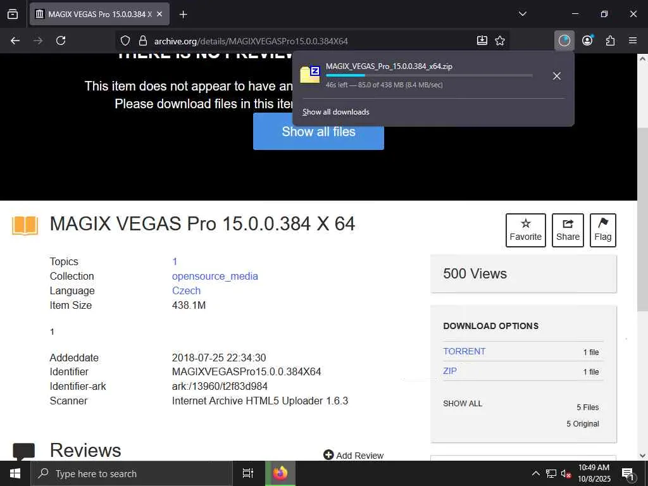Screen dimensions: 648x486
Task: Click the orange book texts icon
Action: click(x=25, y=226)
